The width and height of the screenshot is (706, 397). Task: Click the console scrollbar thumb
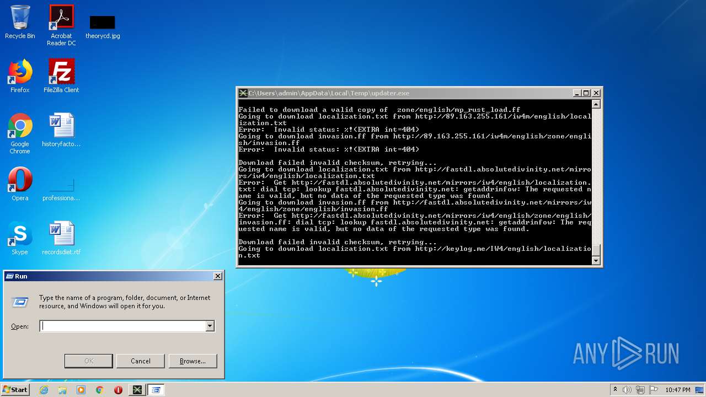(596, 250)
